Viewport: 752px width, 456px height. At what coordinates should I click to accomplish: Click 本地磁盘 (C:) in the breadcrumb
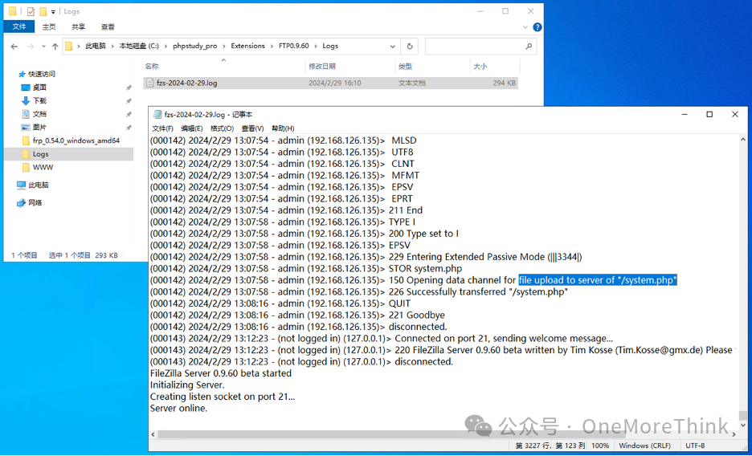[x=139, y=46]
